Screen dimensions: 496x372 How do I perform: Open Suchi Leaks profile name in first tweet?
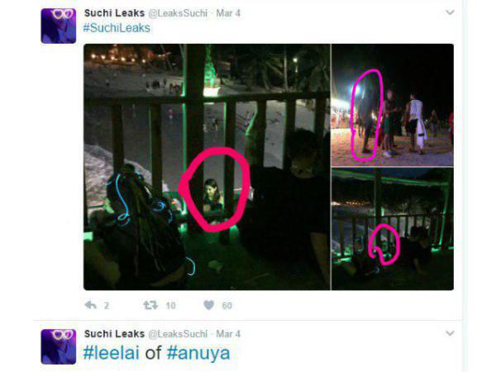pos(114,13)
